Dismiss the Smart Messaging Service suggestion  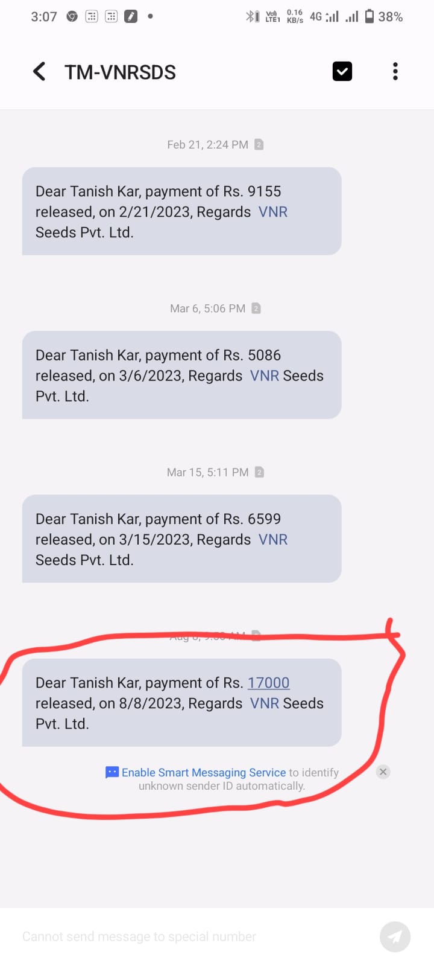[x=383, y=772]
